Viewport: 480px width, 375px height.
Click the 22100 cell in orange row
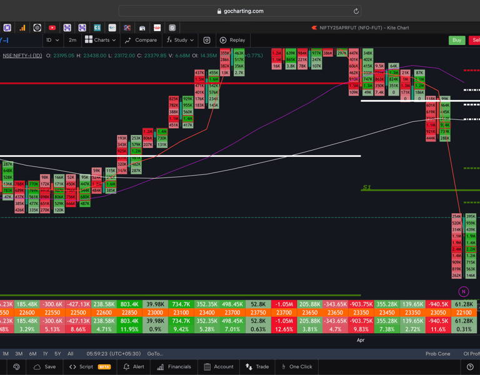pos(464,312)
